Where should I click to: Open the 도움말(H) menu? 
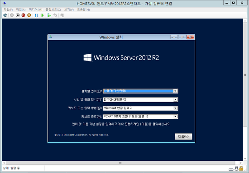(x=83, y=9)
